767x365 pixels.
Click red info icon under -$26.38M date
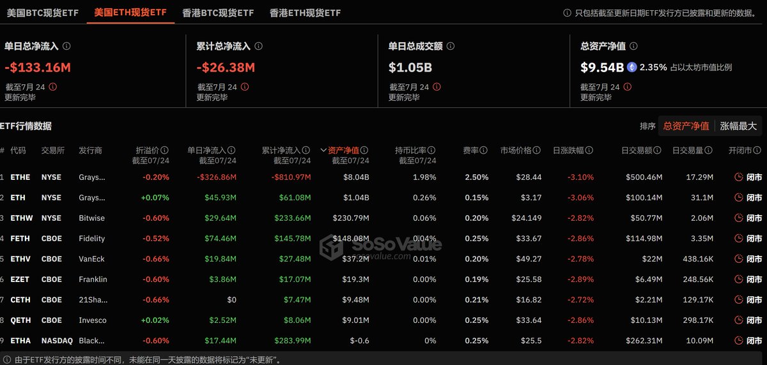pos(245,87)
